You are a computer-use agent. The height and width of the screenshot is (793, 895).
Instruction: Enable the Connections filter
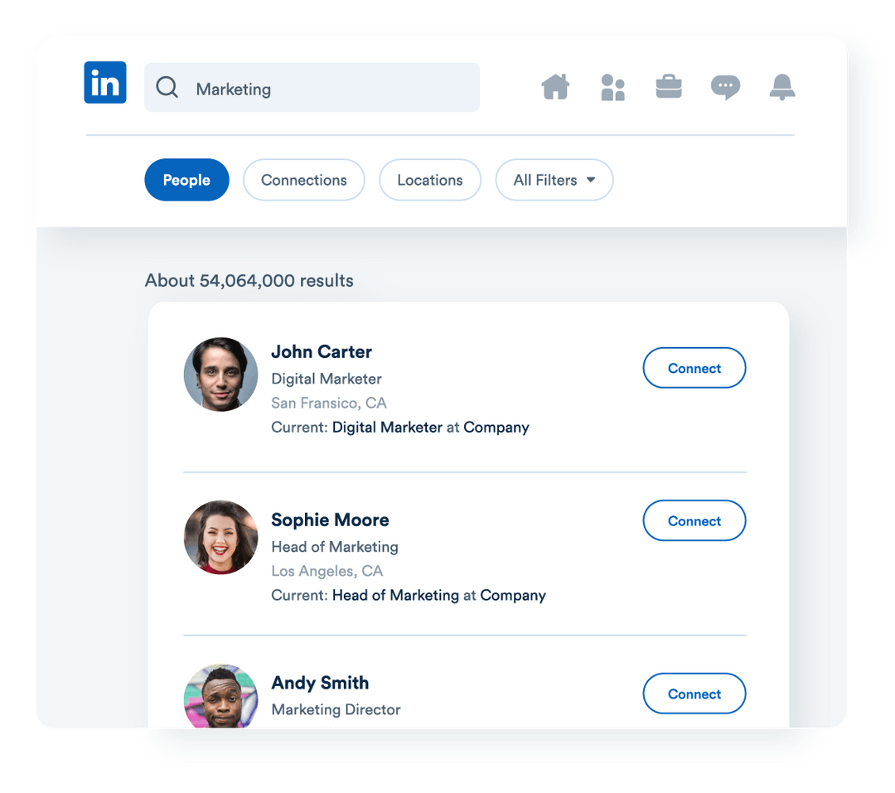(303, 180)
